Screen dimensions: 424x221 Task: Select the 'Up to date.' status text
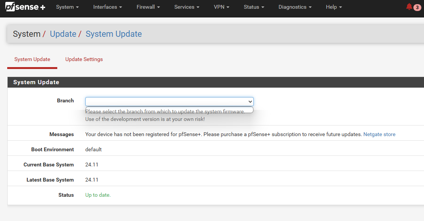98,195
